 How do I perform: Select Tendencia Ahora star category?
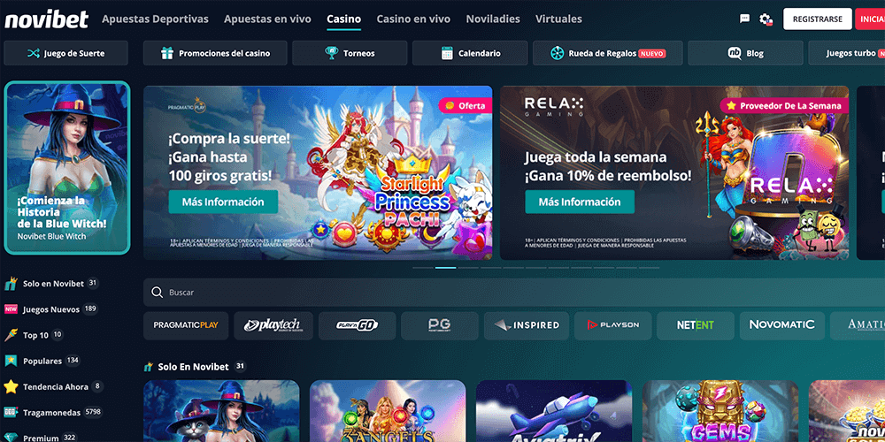coord(54,387)
